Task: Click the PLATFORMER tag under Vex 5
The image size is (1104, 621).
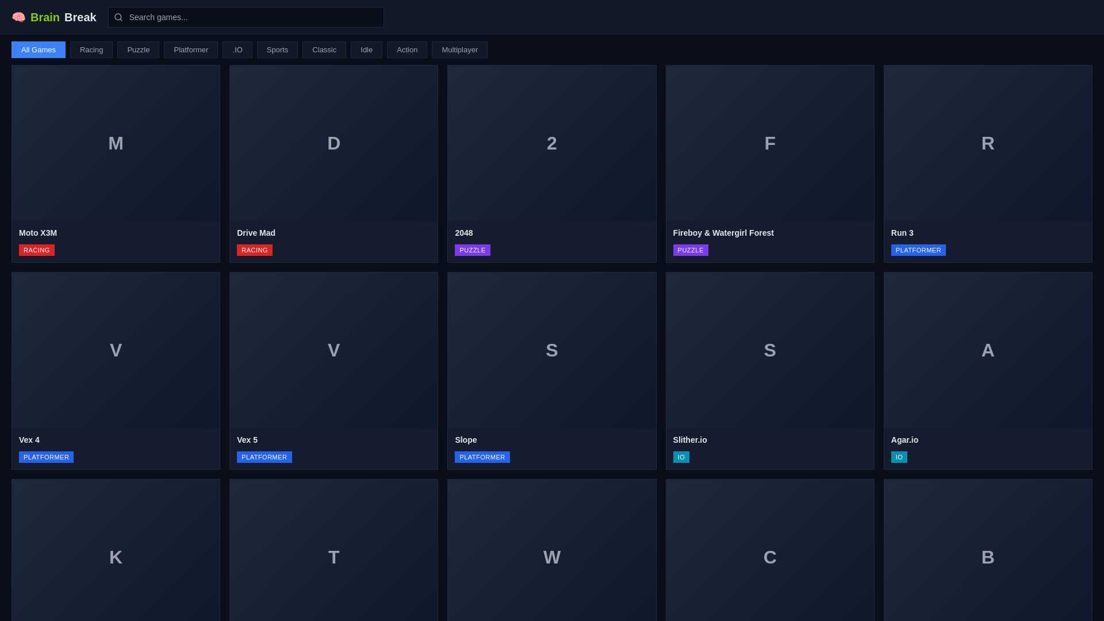Action: click(264, 457)
